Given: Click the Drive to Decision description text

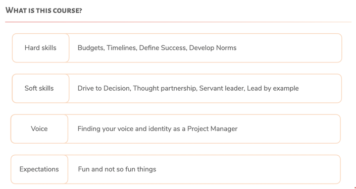Looking at the screenshot, I should 188,88.
